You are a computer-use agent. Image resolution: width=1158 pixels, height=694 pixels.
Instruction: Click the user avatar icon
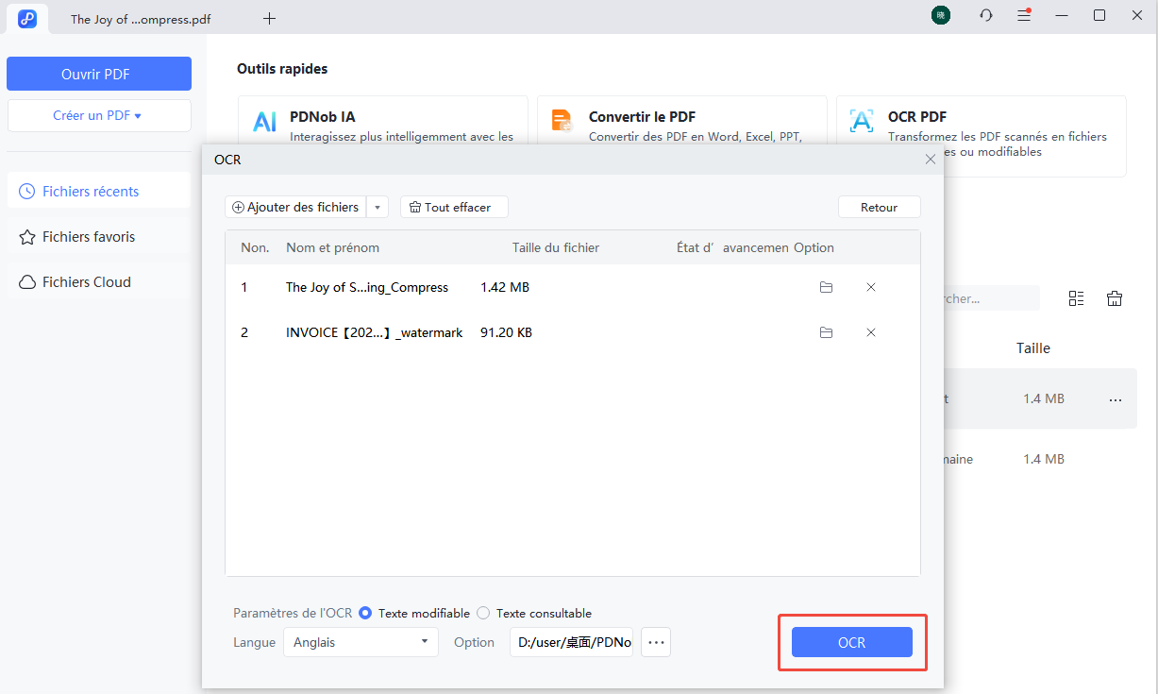click(940, 16)
